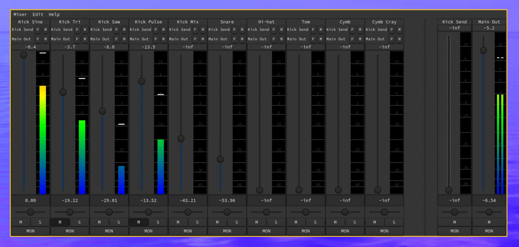
Task: Solo the Kick Sine strip
Action: pos(40,222)
